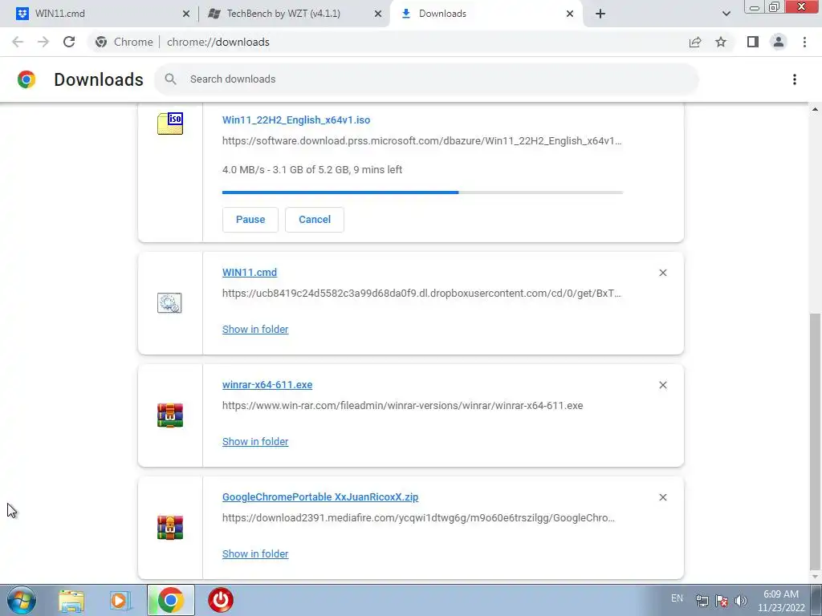
Task: Close the Downloads tab
Action: (570, 14)
